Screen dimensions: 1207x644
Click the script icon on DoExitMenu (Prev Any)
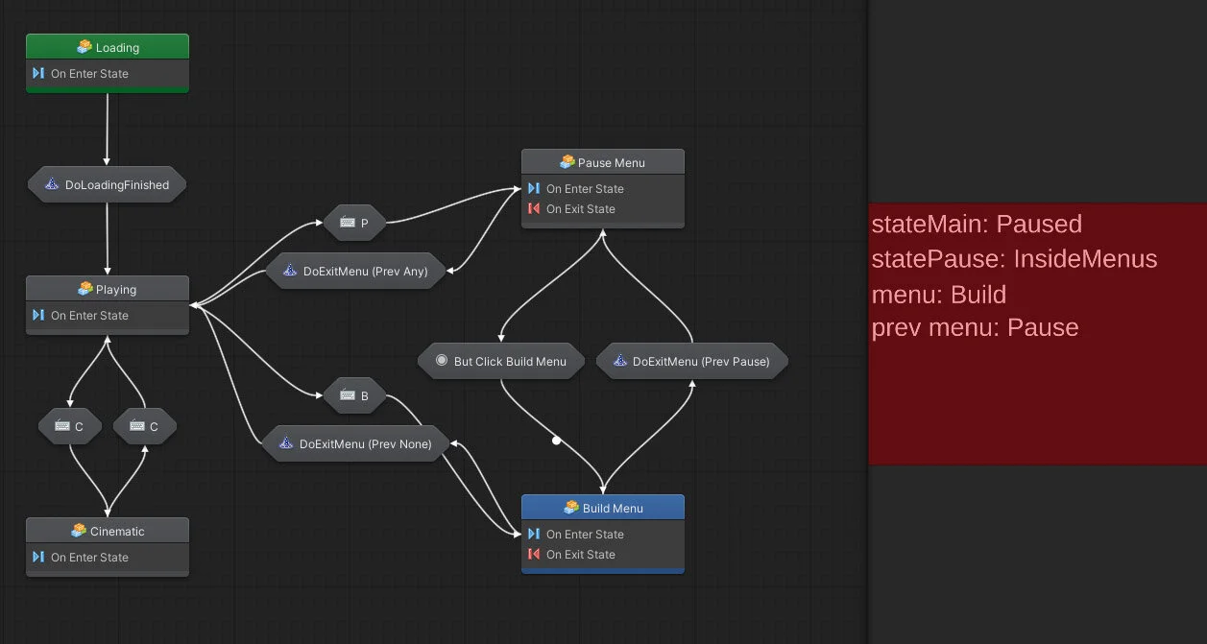click(289, 270)
